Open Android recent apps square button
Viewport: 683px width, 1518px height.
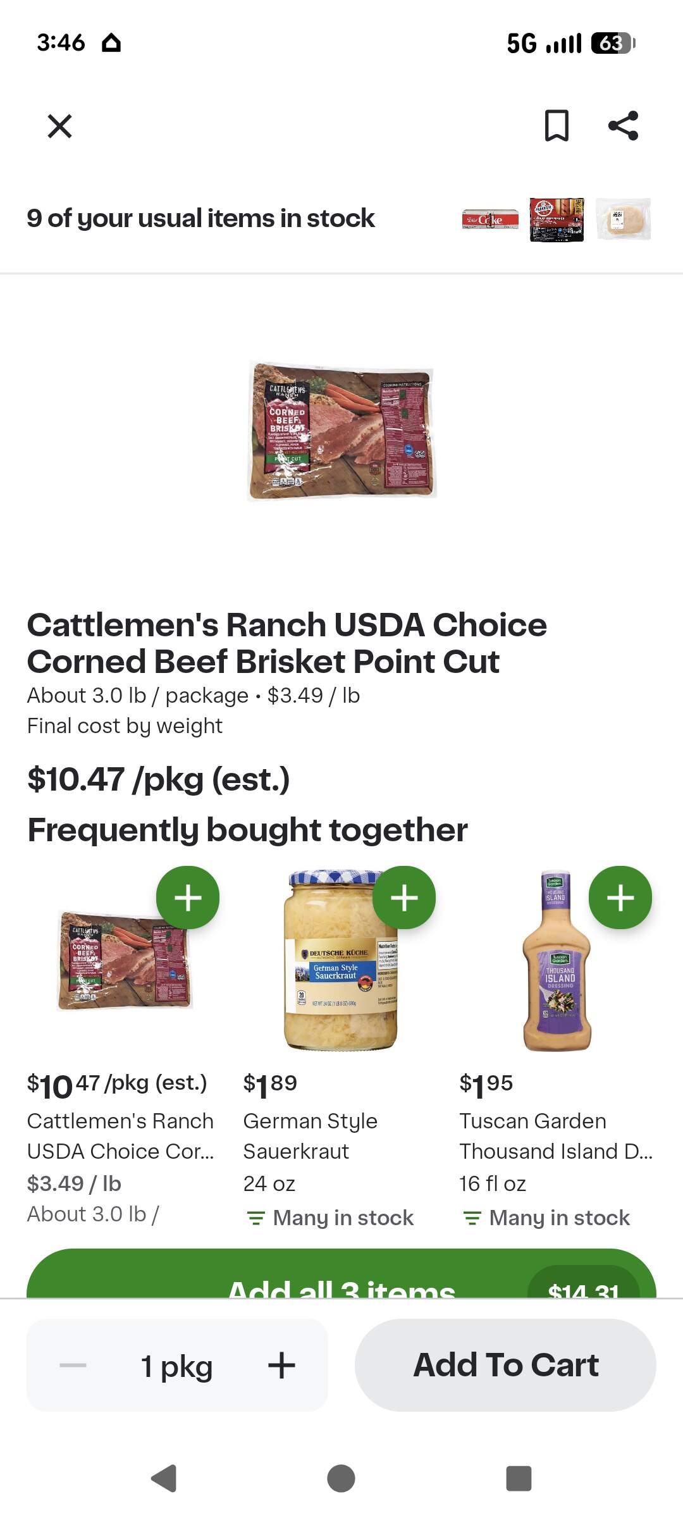click(x=519, y=1478)
